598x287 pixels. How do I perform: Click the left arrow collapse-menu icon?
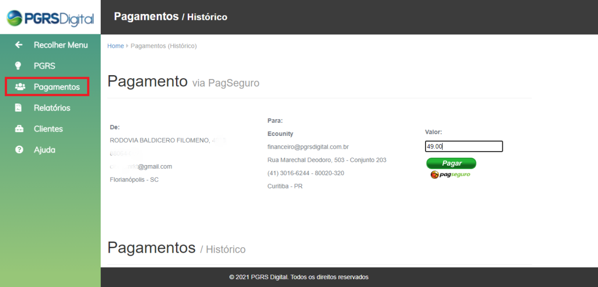click(19, 45)
